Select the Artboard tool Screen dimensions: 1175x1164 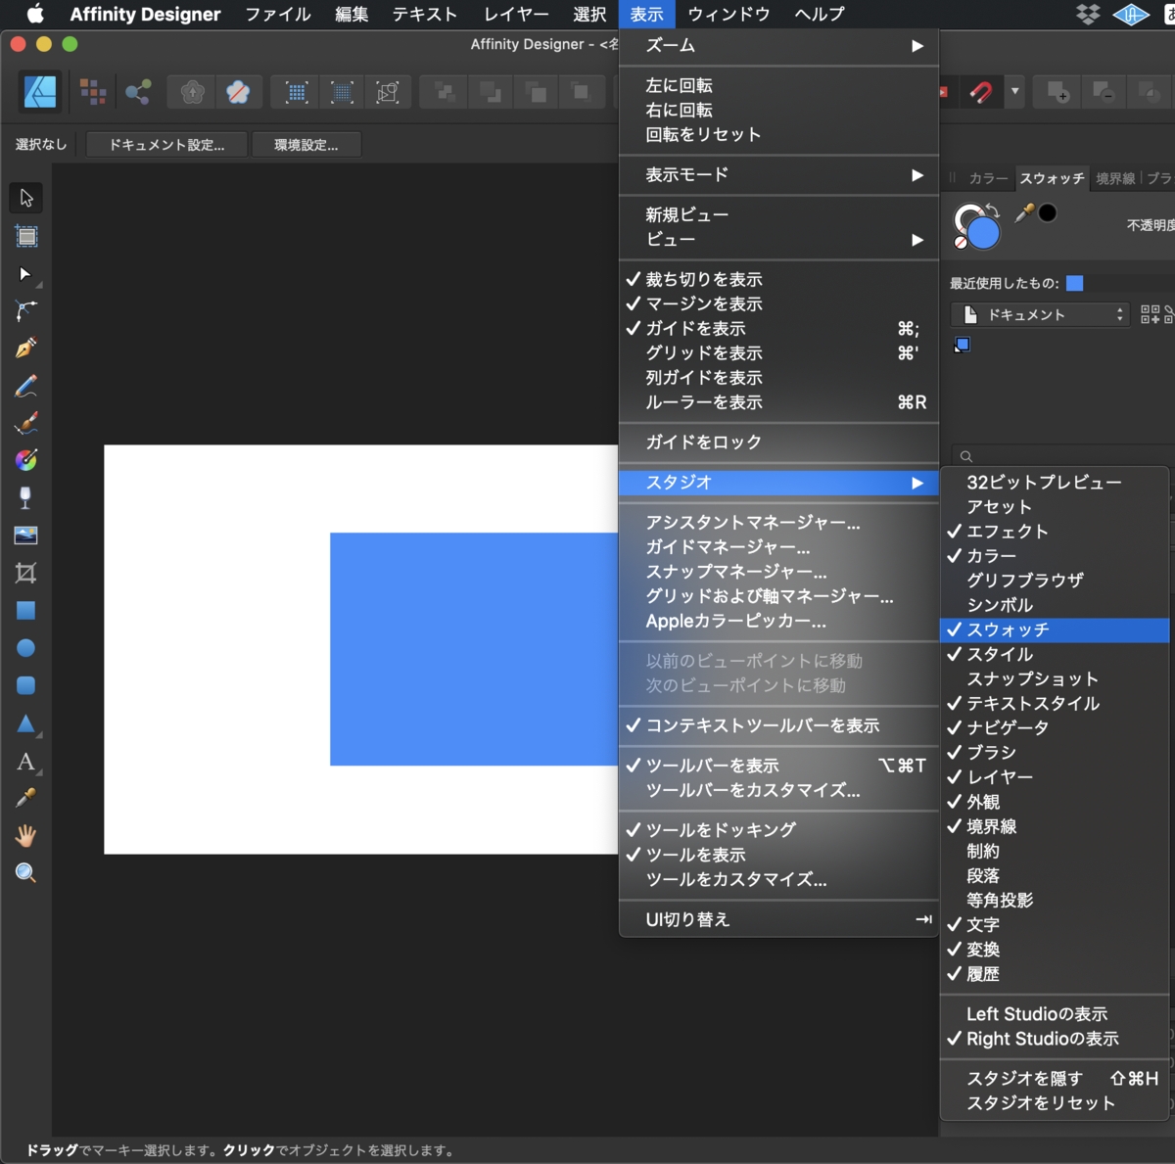(x=26, y=236)
